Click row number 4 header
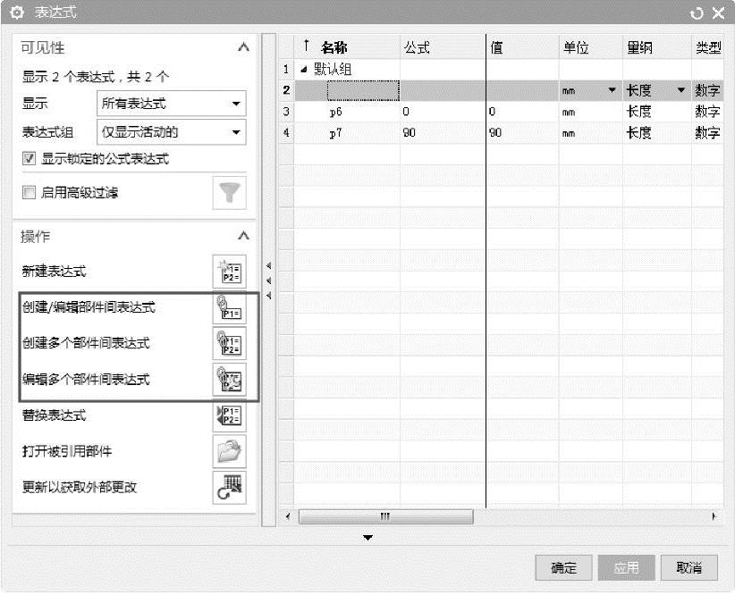The image size is (735, 595). point(286,133)
